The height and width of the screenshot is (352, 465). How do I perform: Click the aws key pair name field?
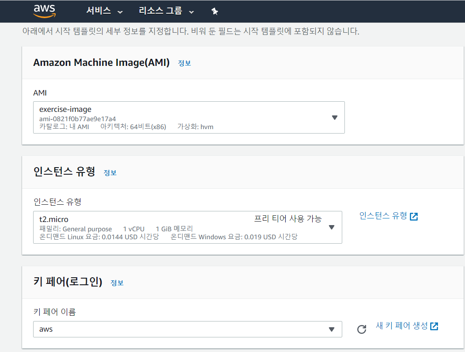pos(177,329)
